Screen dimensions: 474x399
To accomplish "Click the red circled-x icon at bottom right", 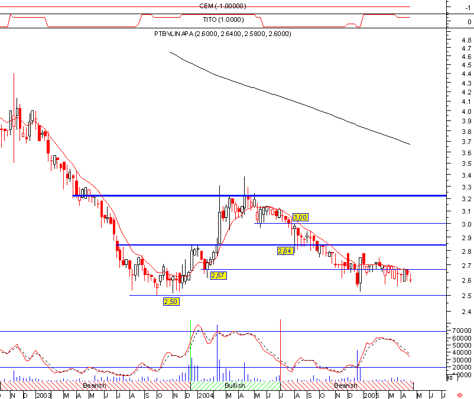I will click(x=460, y=395).
